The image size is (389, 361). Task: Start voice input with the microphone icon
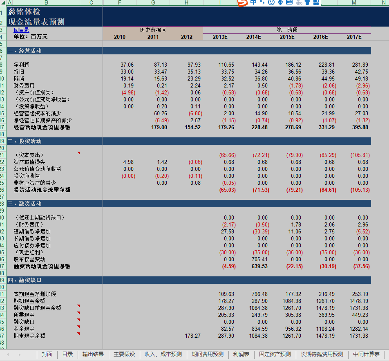coord(279,3)
